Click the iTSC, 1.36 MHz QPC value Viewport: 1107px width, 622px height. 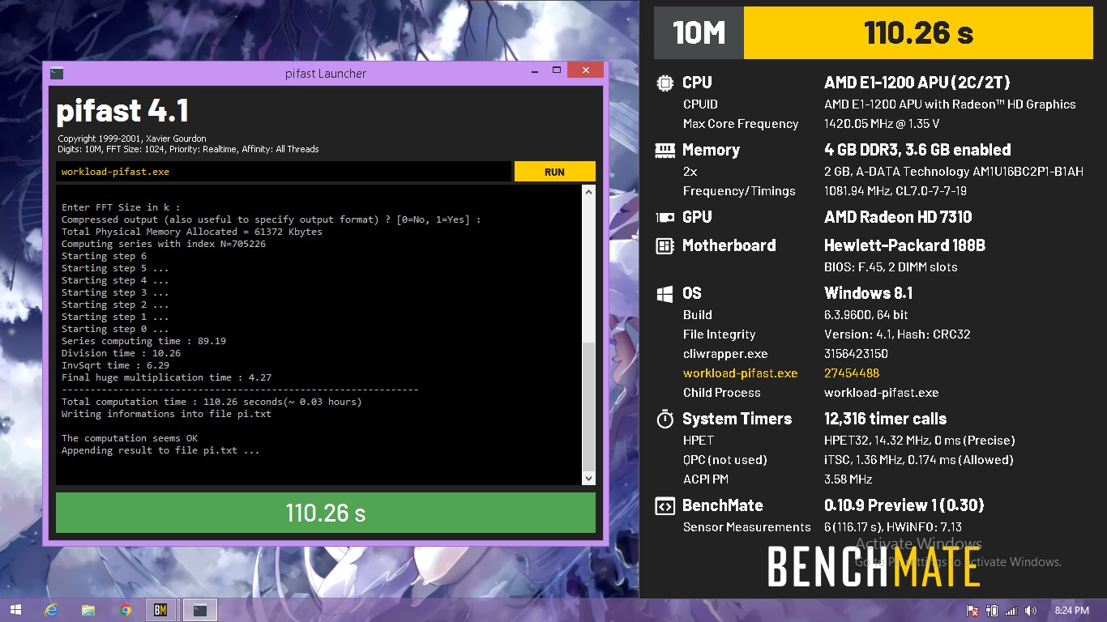click(918, 460)
